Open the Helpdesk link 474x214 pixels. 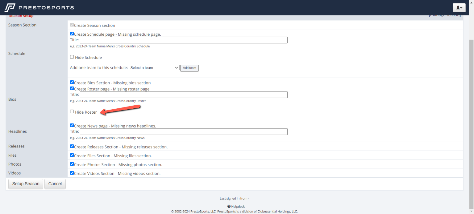238,207
